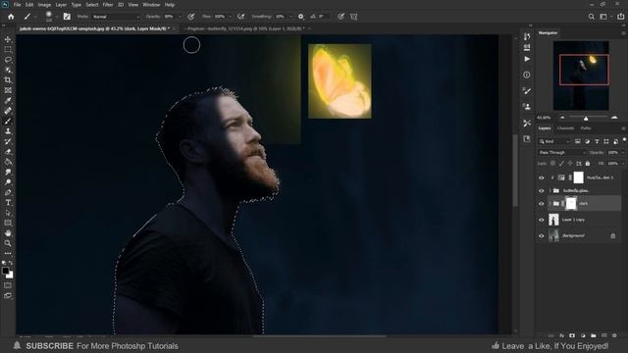Screen dimensions: 628x353
Task: Open the Properties info panel icon
Action: tap(527, 75)
